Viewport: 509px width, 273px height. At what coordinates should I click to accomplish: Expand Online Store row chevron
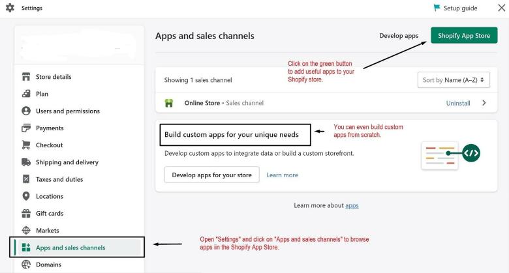(x=484, y=103)
